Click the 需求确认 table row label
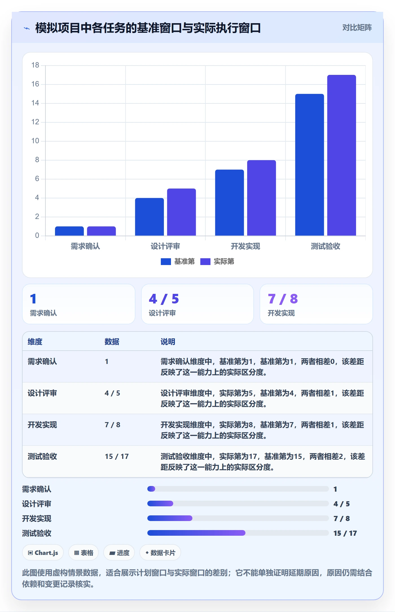The image size is (395, 612). coord(42,361)
